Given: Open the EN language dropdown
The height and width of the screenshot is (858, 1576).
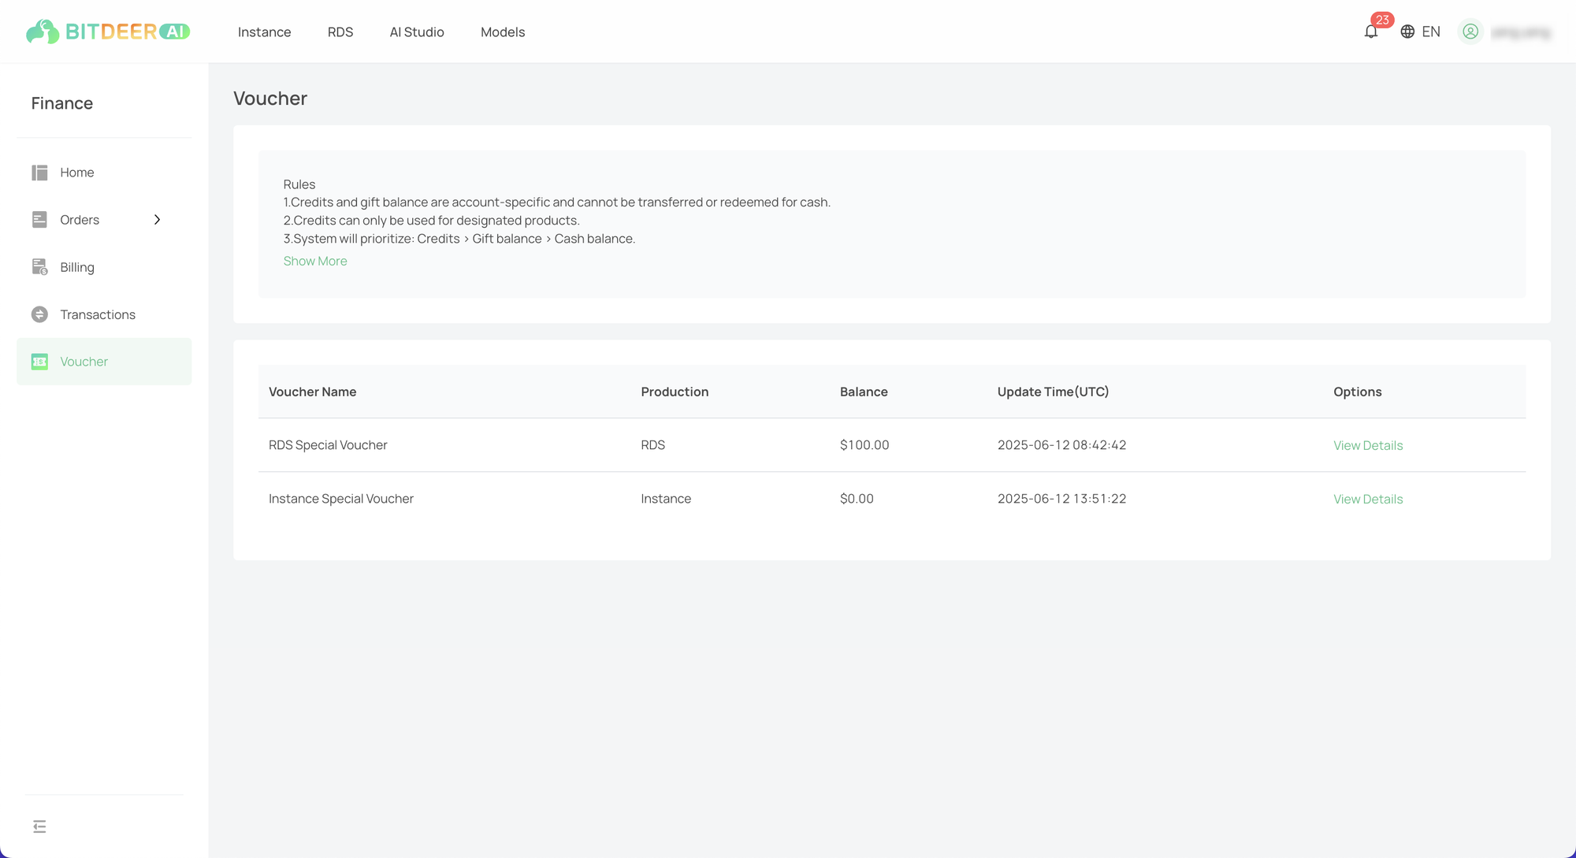Looking at the screenshot, I should [x=1431, y=32].
